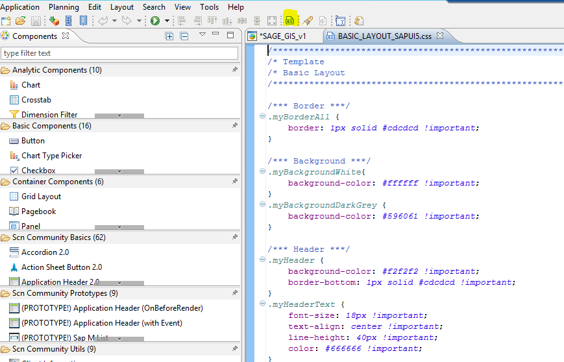Pin the Scn Community Utils category

(235, 348)
